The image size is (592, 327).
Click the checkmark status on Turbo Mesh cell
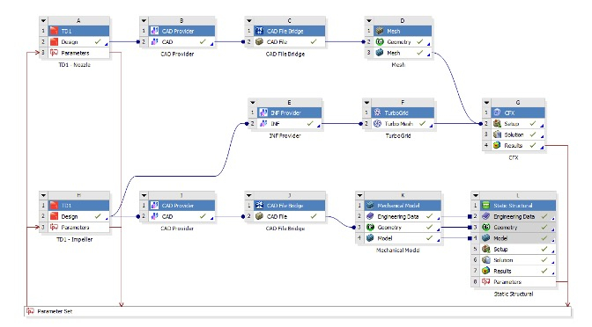coord(423,124)
